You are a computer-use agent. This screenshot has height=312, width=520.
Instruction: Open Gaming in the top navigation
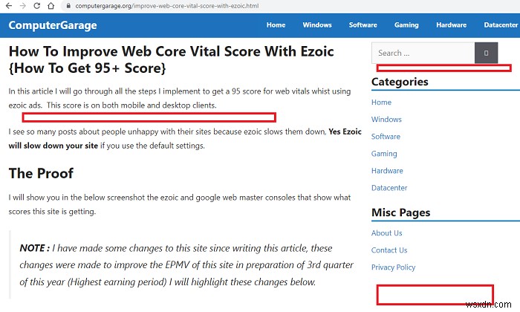[x=406, y=25]
